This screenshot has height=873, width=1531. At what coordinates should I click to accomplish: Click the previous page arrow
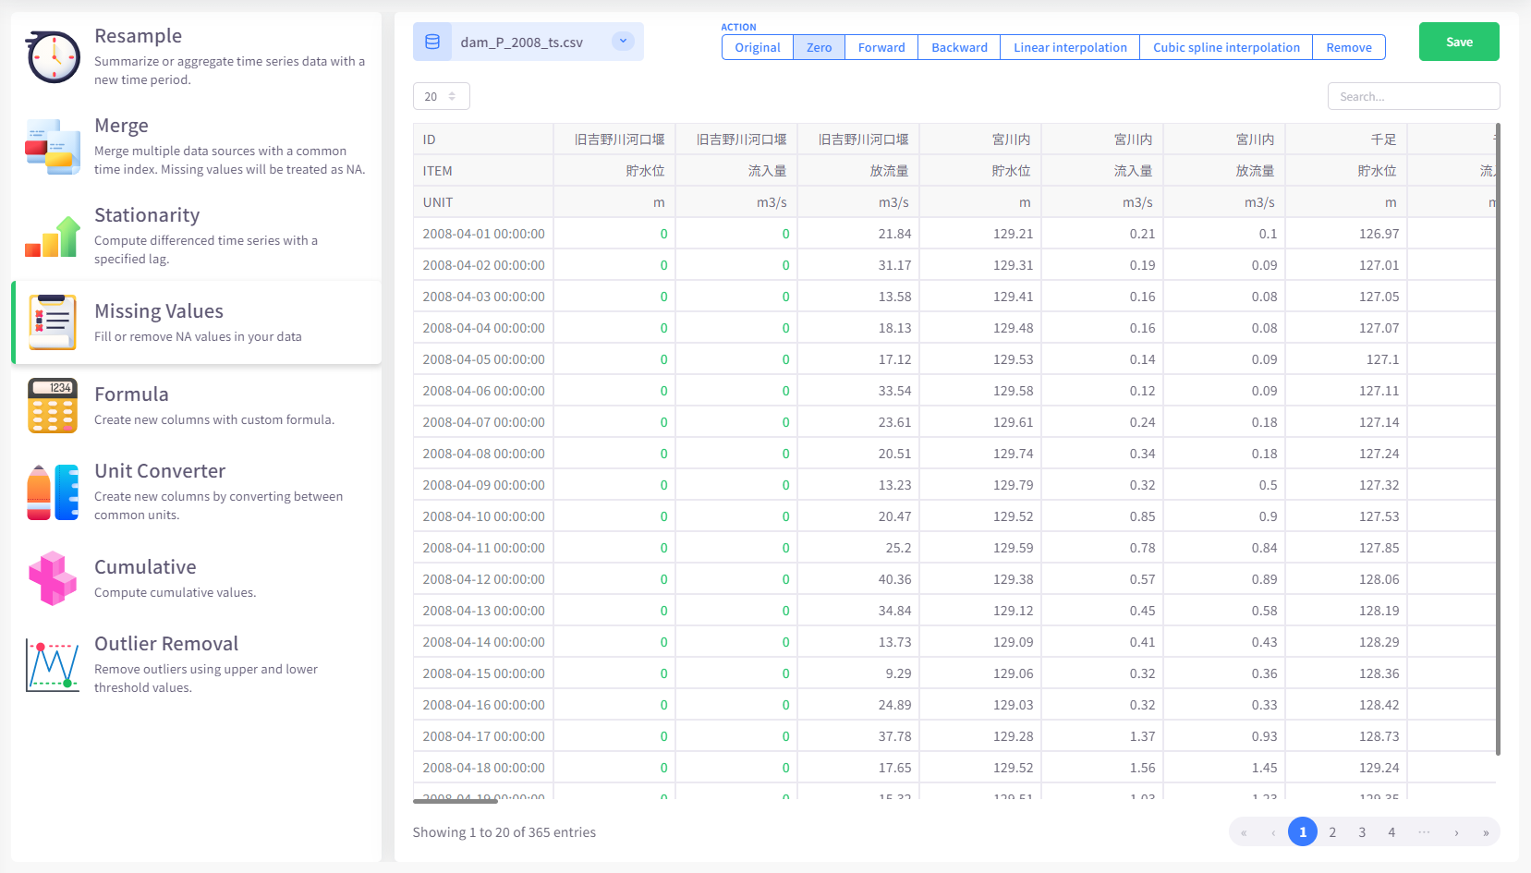1273,832
